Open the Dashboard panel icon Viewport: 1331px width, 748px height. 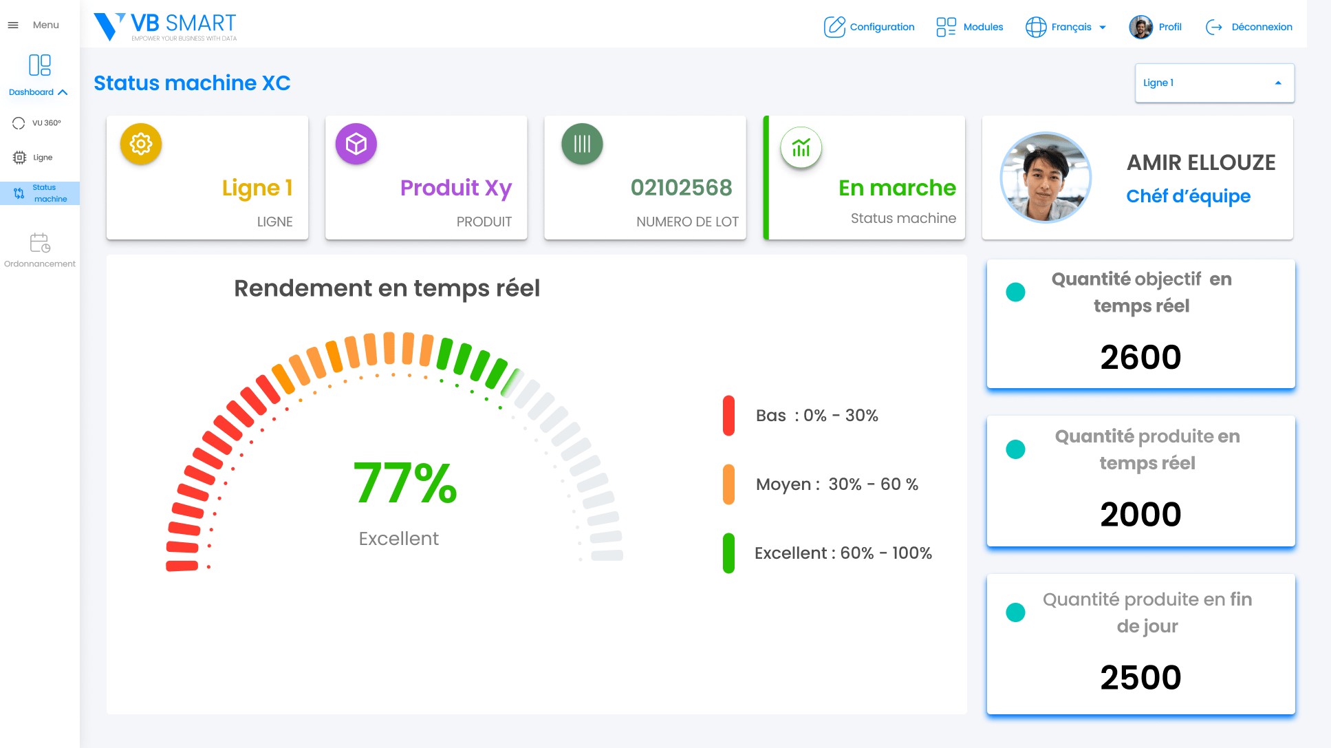point(40,65)
